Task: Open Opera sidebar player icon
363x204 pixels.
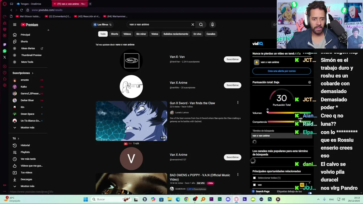Action: coord(5,67)
